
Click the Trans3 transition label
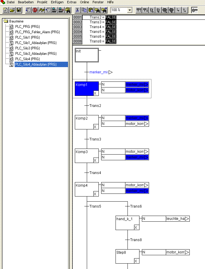pos(95,139)
